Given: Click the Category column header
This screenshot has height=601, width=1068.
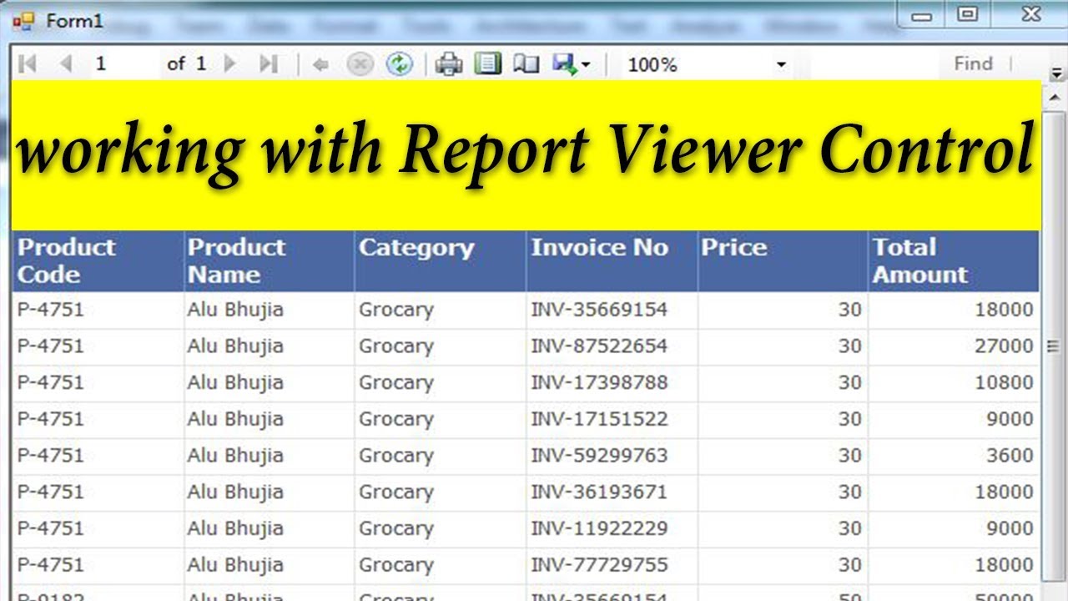Looking at the screenshot, I should click(441, 261).
